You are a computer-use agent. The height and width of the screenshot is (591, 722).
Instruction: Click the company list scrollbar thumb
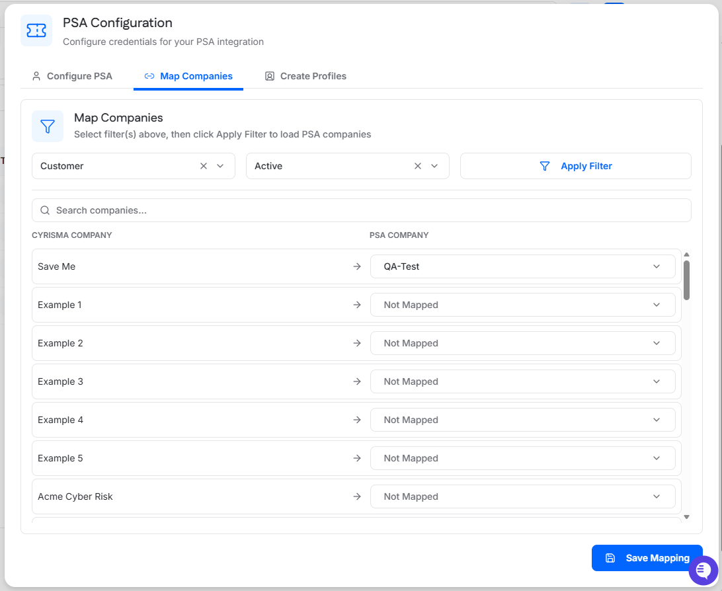686,280
